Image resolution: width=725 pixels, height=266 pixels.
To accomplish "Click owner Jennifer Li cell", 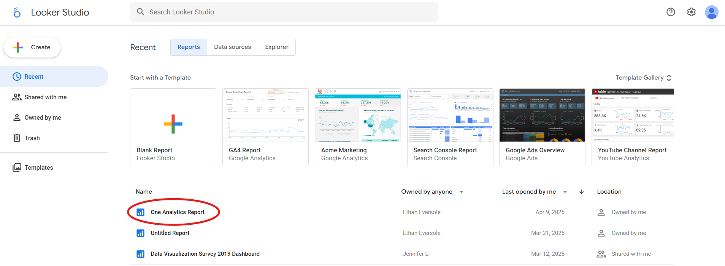I will [x=416, y=254].
